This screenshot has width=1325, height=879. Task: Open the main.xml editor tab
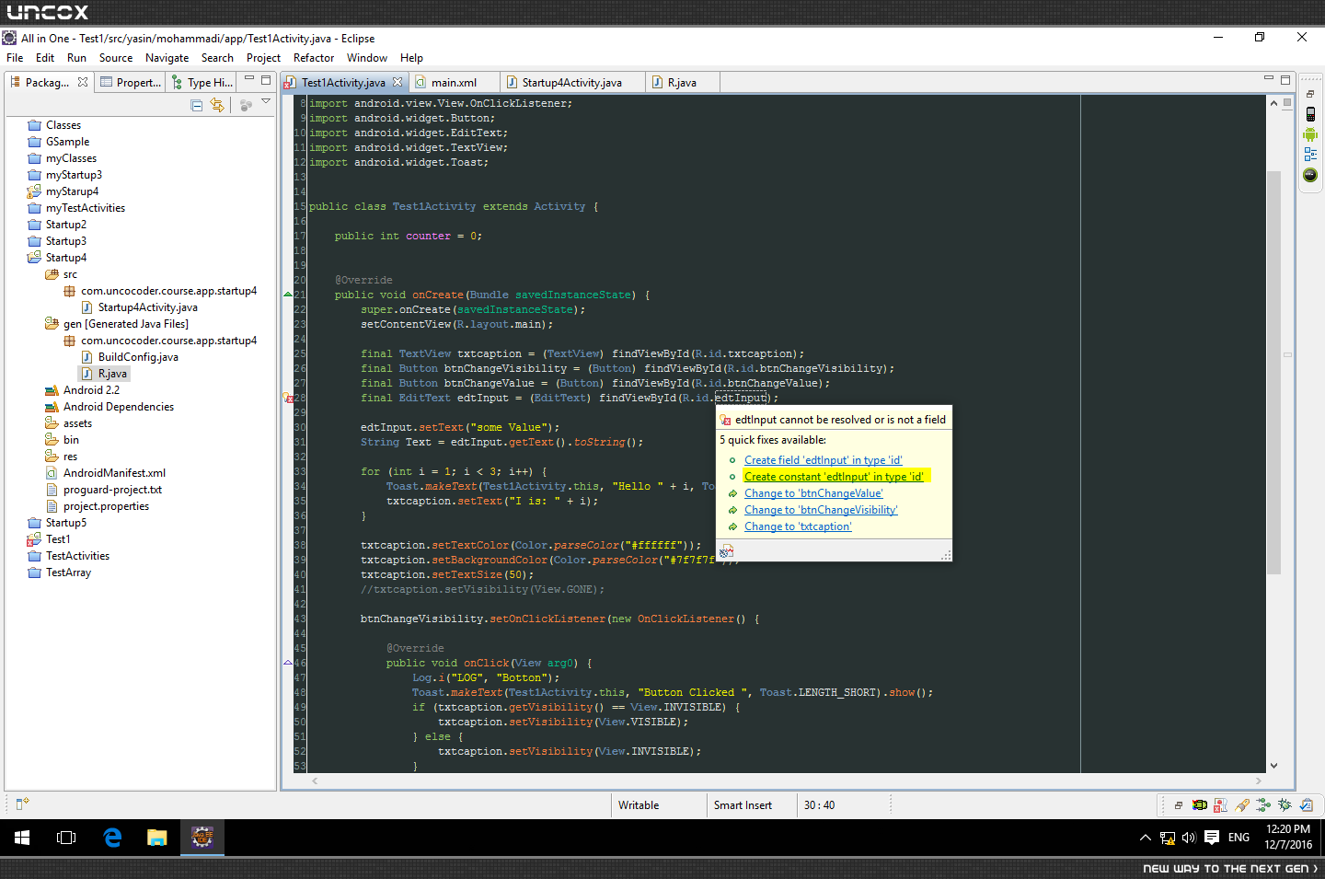pyautogui.click(x=453, y=82)
